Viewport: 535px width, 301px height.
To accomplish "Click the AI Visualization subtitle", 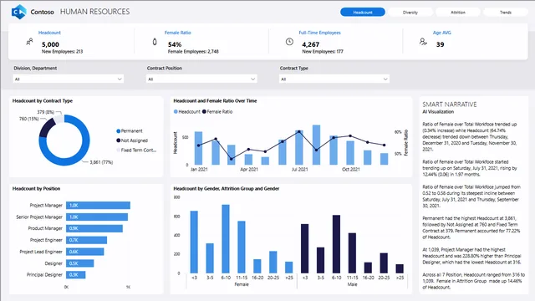I will coord(438,111).
